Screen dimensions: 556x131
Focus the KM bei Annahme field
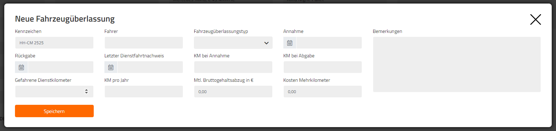pos(233,67)
